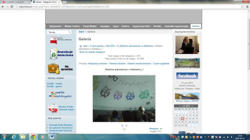The width and height of the screenshot is (250, 140).
Task: Open the Windows Start button
Action: click(x=4, y=137)
